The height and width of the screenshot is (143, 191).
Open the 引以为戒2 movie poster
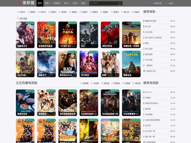tap(25, 64)
